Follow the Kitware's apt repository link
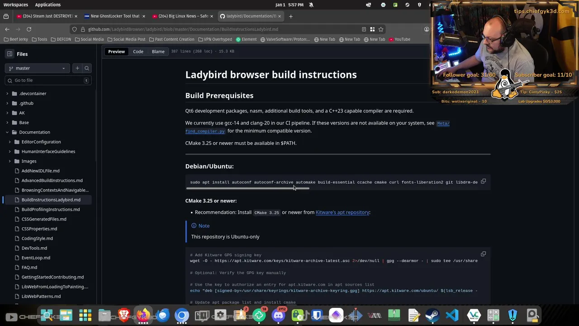579x326 pixels. pyautogui.click(x=342, y=212)
